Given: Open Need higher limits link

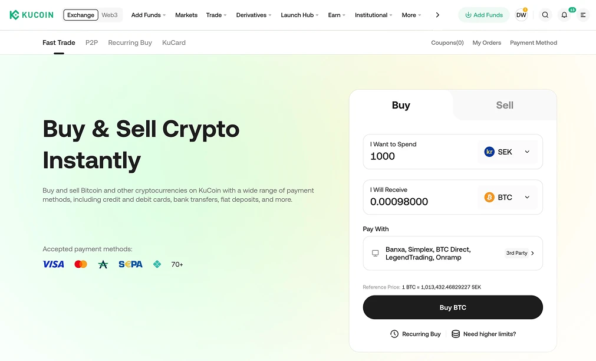Looking at the screenshot, I should 489,334.
